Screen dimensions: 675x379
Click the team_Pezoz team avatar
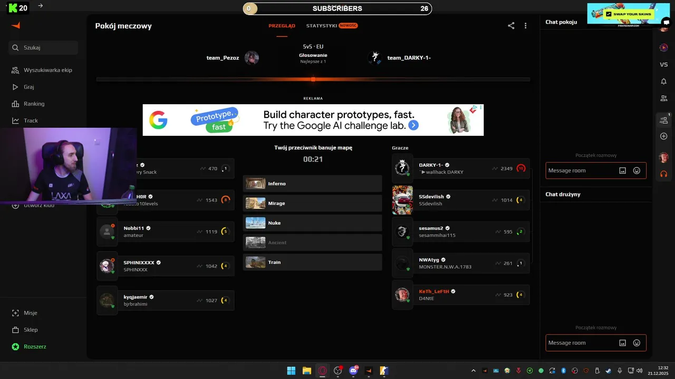(x=252, y=58)
